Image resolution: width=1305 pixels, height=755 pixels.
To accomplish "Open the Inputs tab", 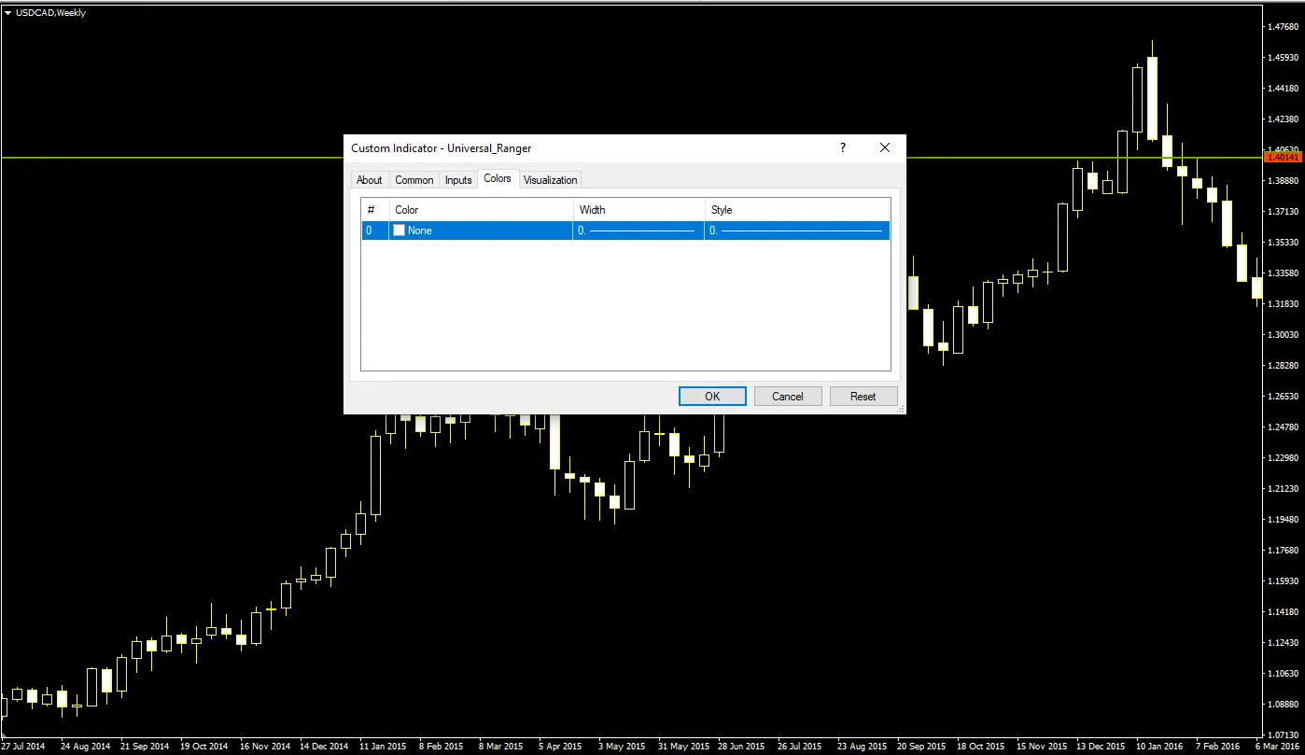I will 458,180.
